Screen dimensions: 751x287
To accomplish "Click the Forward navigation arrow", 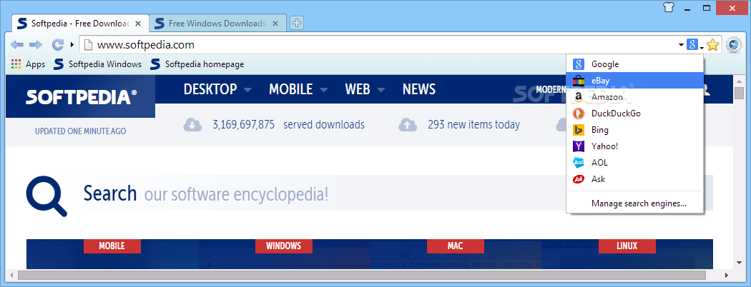I will coord(36,45).
